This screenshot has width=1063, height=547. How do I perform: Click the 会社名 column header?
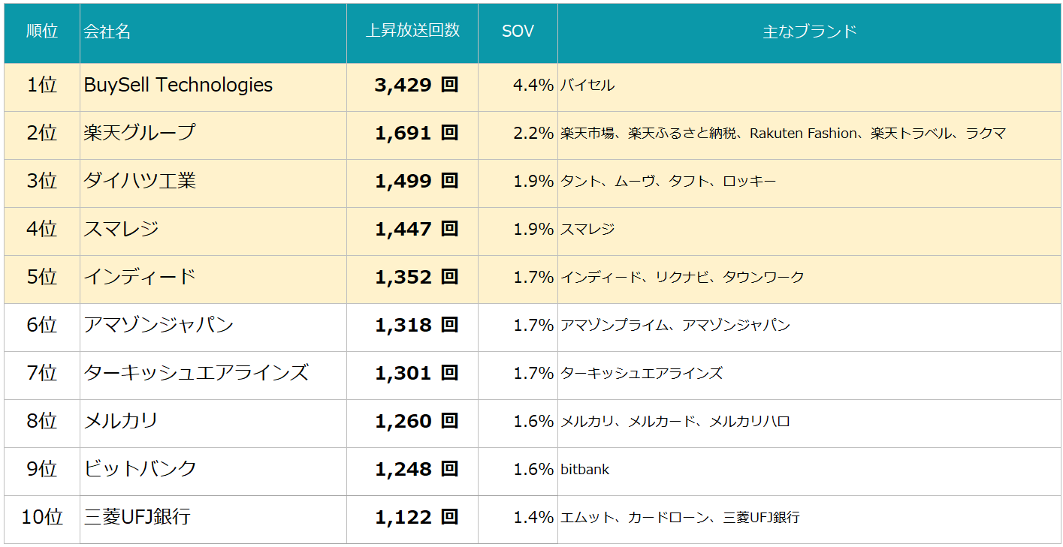[x=107, y=32]
